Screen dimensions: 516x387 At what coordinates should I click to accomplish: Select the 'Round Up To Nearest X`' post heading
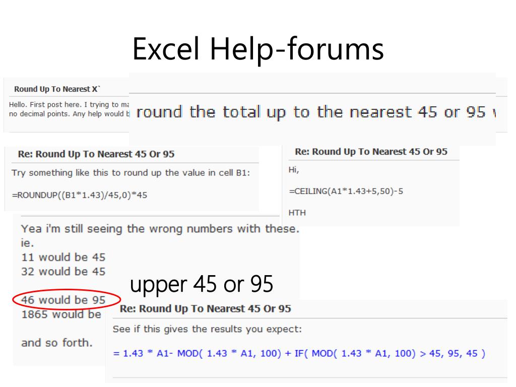[x=57, y=89]
